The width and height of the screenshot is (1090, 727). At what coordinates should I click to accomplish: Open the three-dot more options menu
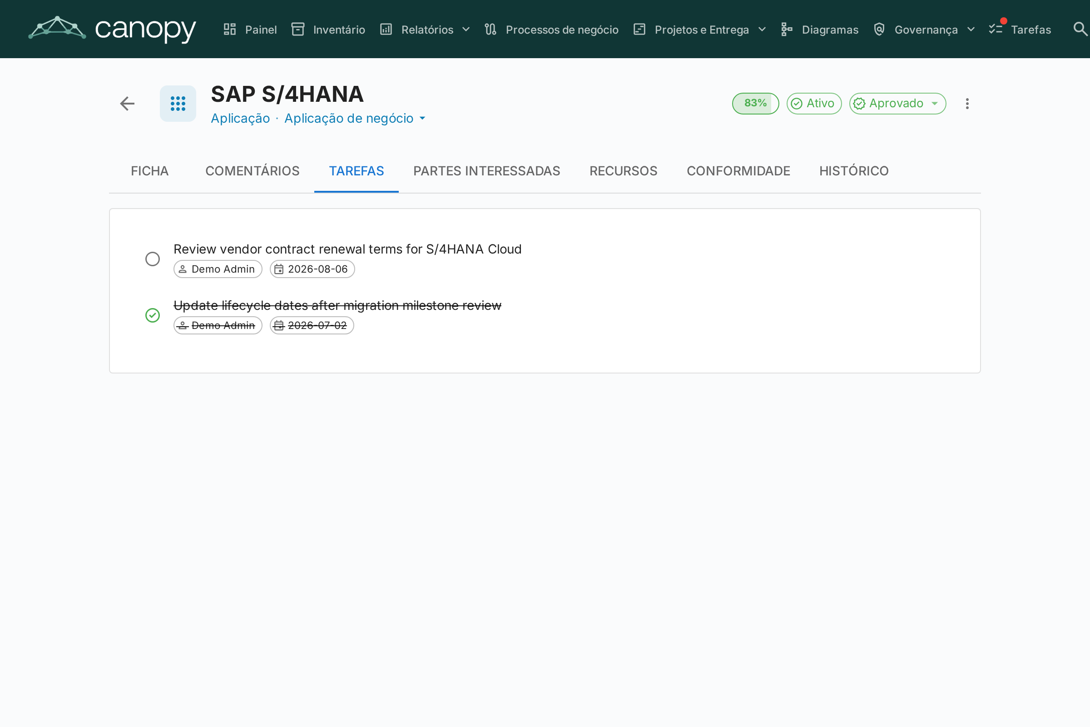[x=967, y=104]
